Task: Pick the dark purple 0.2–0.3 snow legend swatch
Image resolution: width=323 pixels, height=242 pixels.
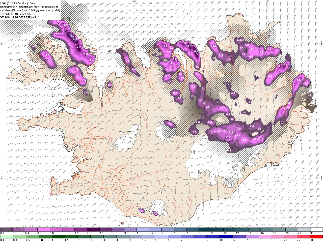Action: [6, 229]
